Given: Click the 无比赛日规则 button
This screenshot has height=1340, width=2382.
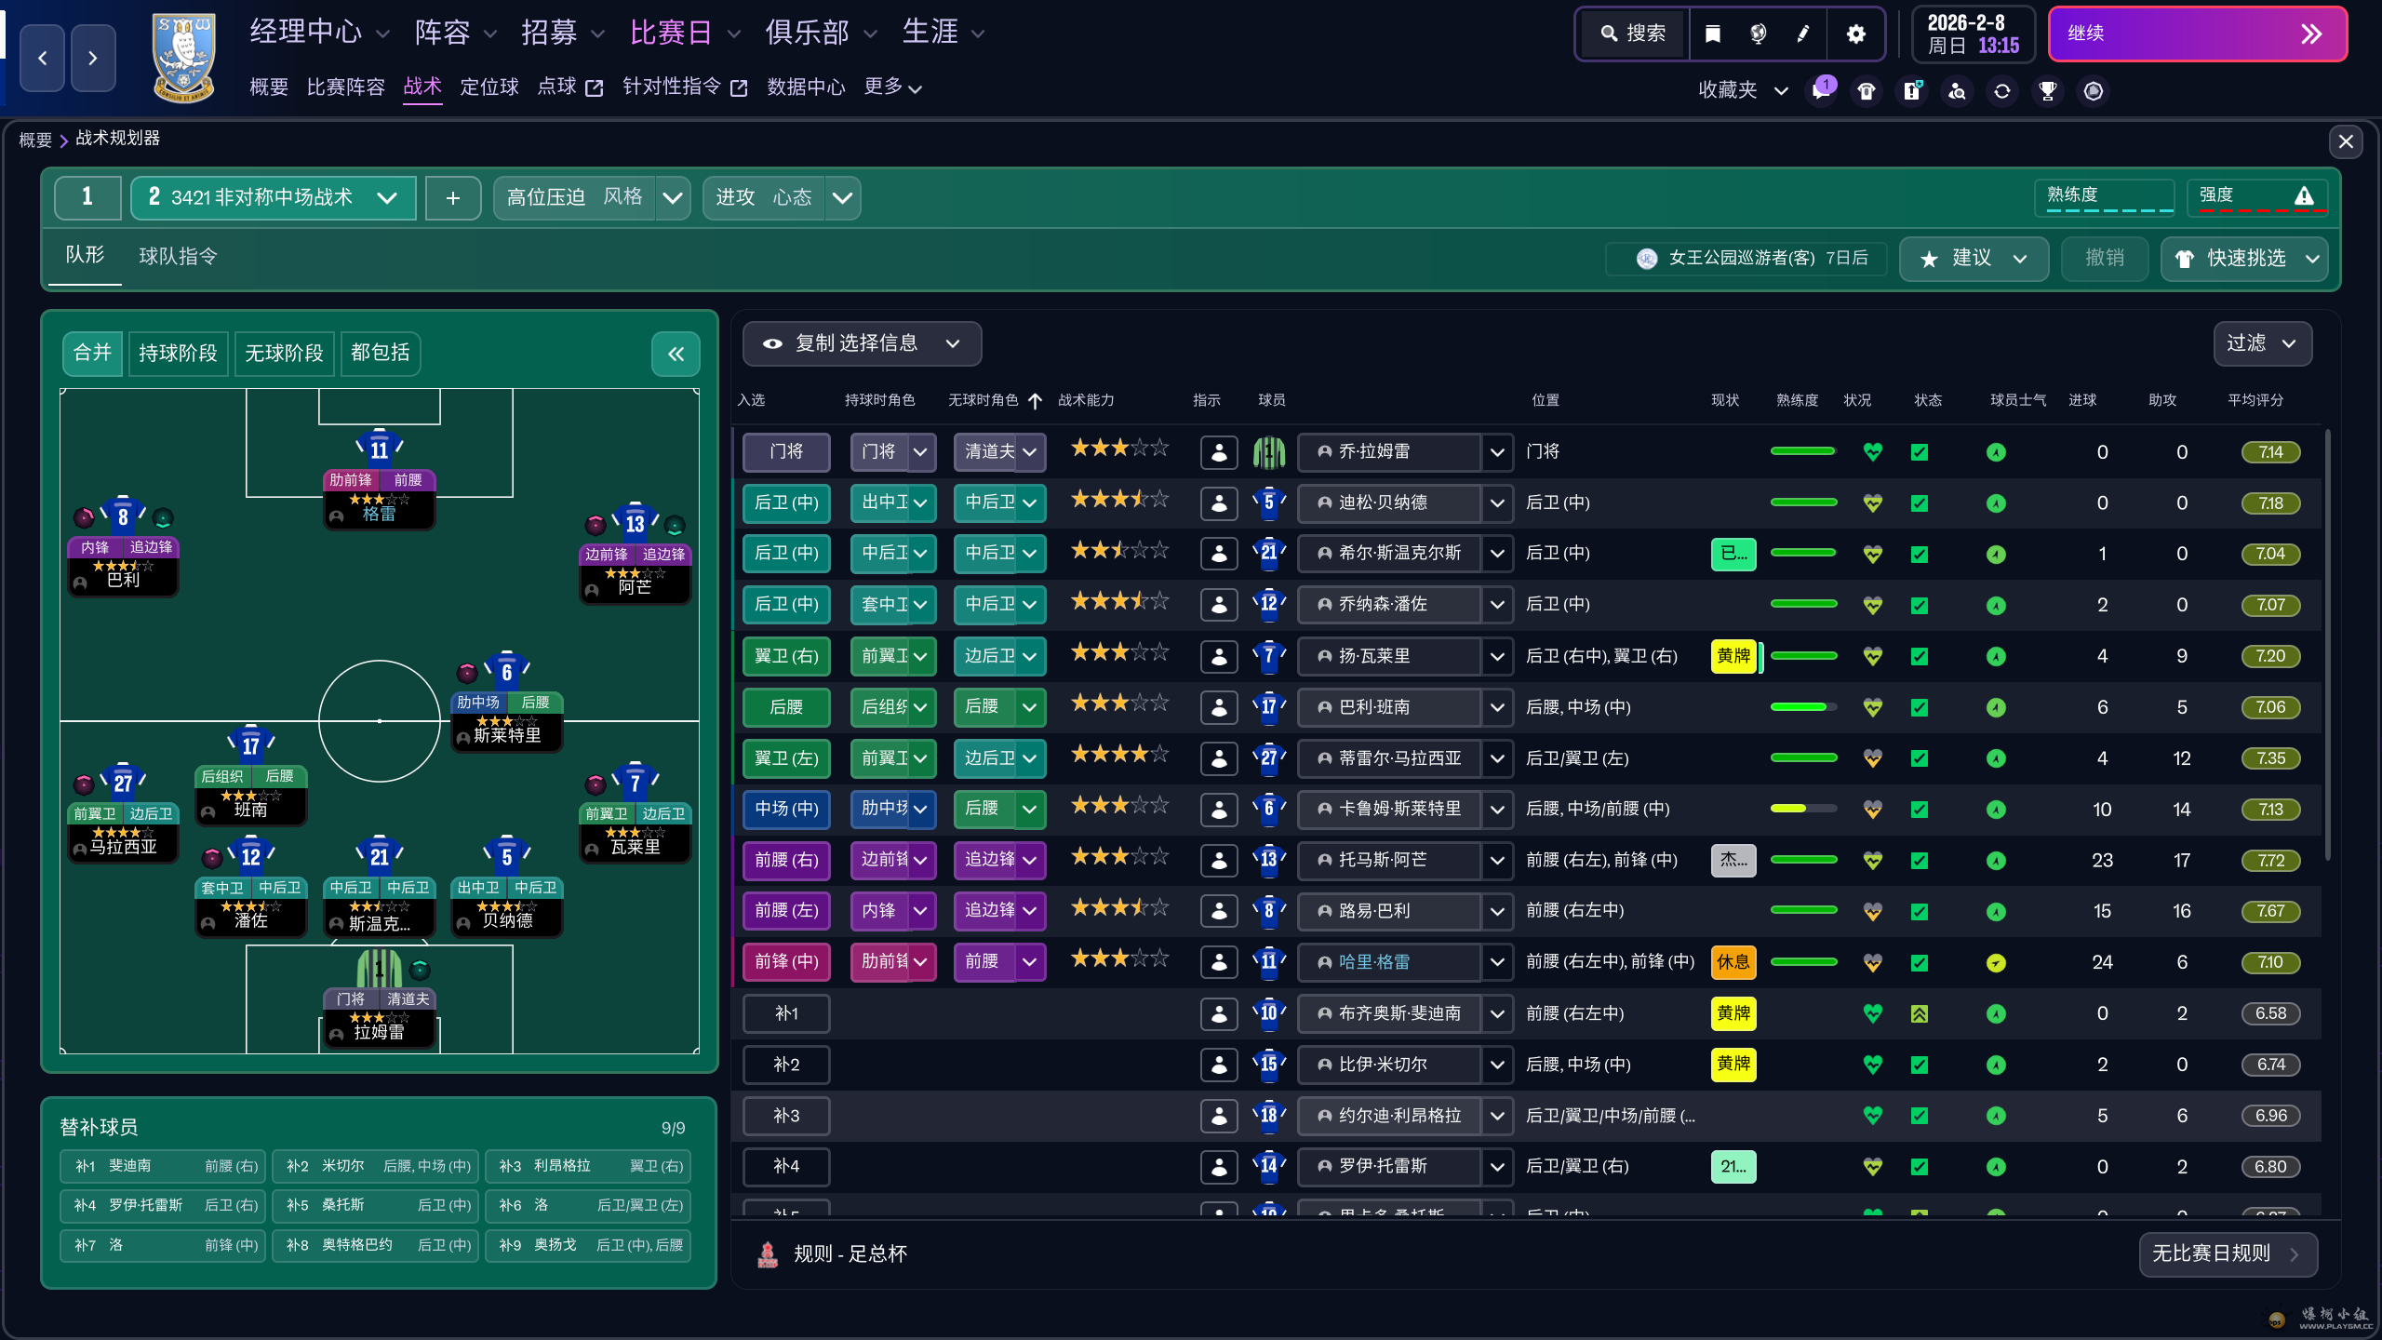Looking at the screenshot, I should coord(2228,1253).
